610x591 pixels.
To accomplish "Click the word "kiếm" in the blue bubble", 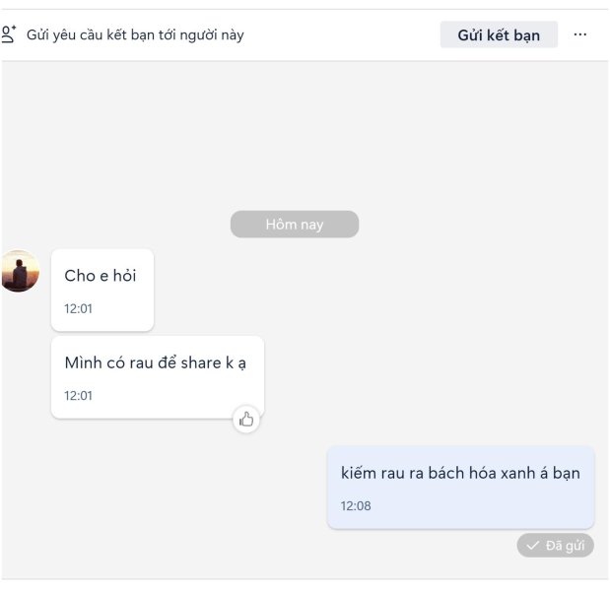I will pos(358,473).
